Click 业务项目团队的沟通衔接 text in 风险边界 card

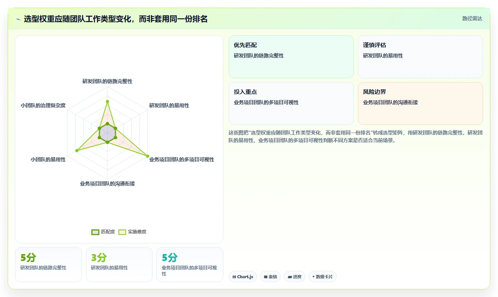coord(390,102)
